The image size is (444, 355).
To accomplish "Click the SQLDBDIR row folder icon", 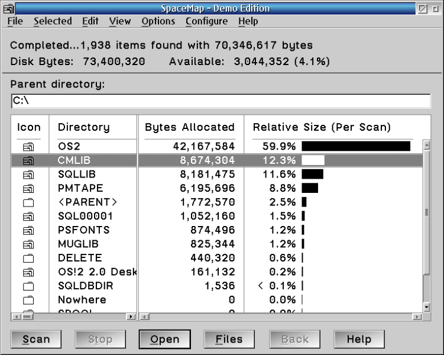I will tap(29, 286).
